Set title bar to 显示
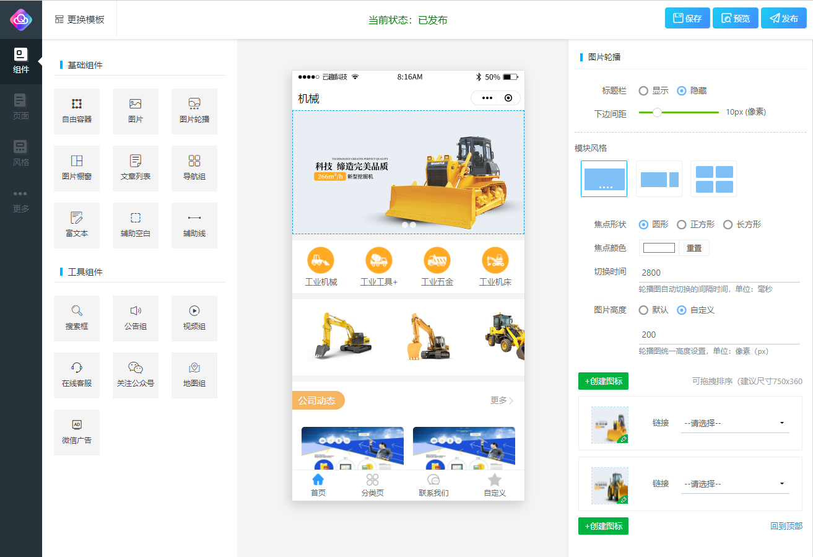 pyautogui.click(x=644, y=91)
